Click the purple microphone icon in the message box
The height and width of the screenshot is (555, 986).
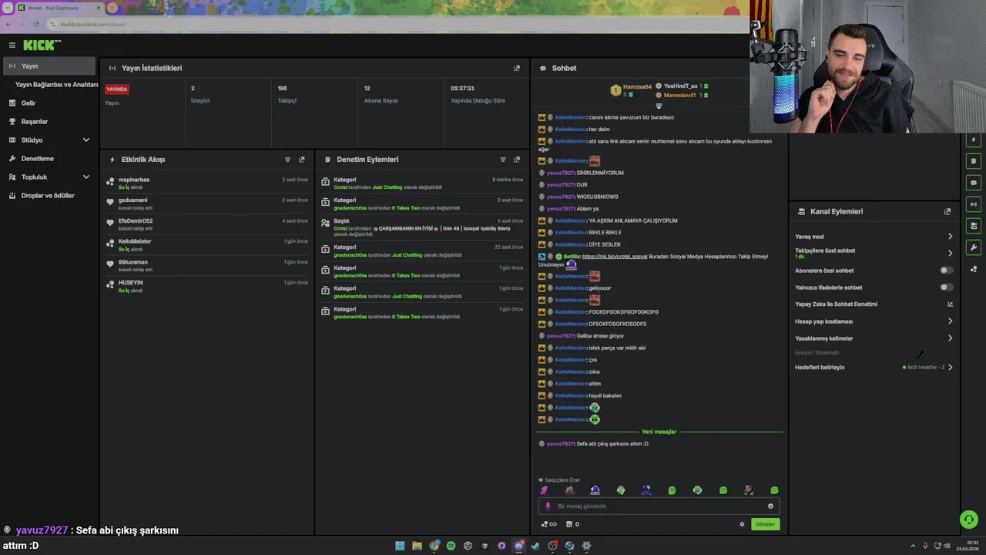coord(548,506)
